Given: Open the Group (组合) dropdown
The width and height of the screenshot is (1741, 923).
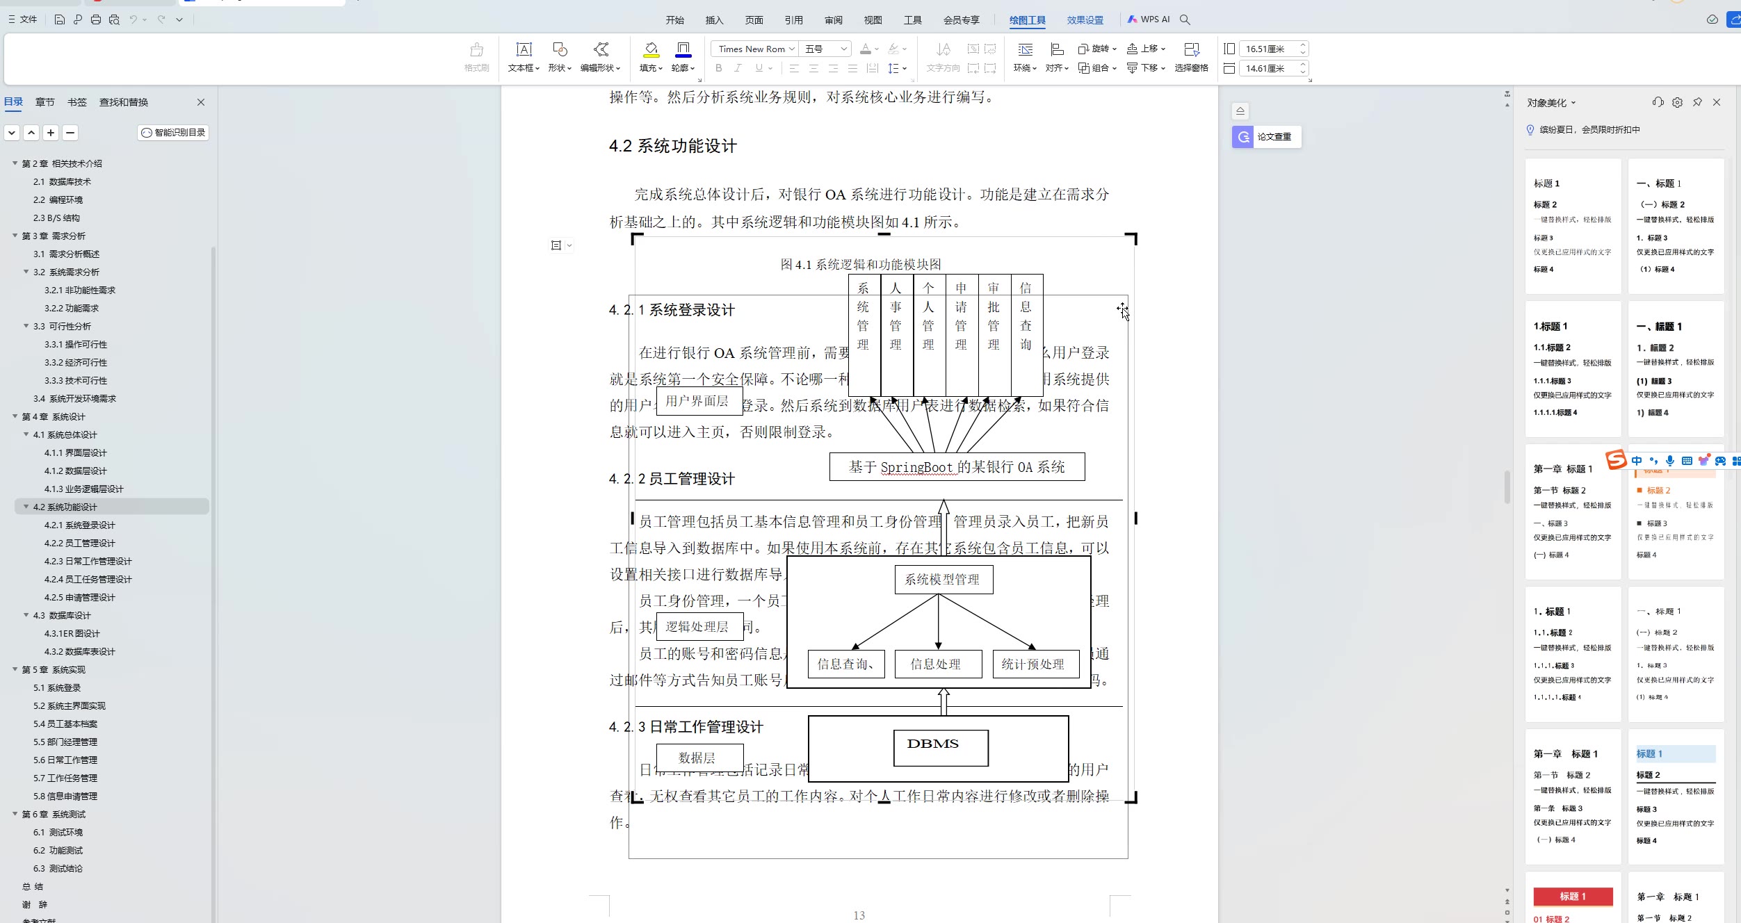Looking at the screenshot, I should pos(1115,68).
